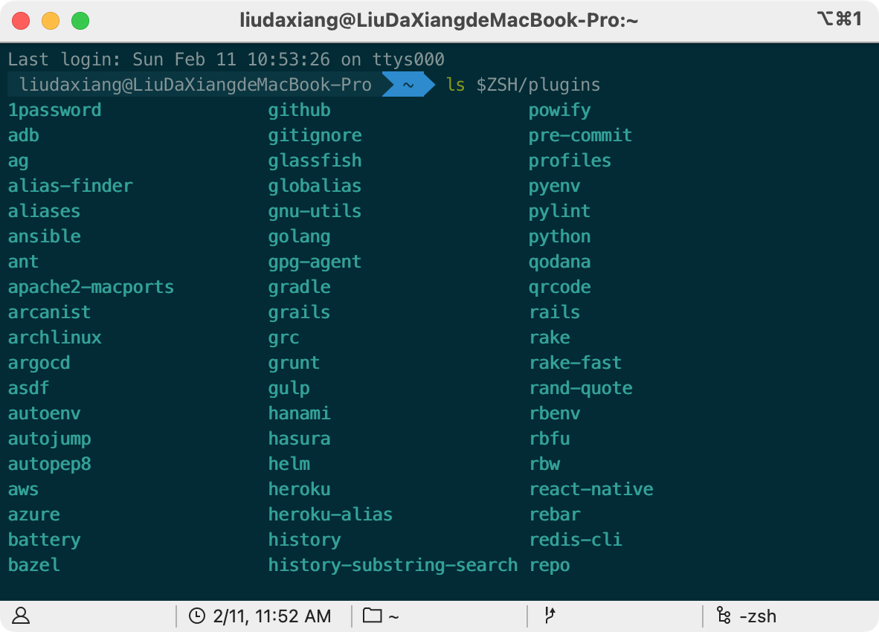Click the asdf entry
This screenshot has width=879, height=632.
pyautogui.click(x=28, y=387)
